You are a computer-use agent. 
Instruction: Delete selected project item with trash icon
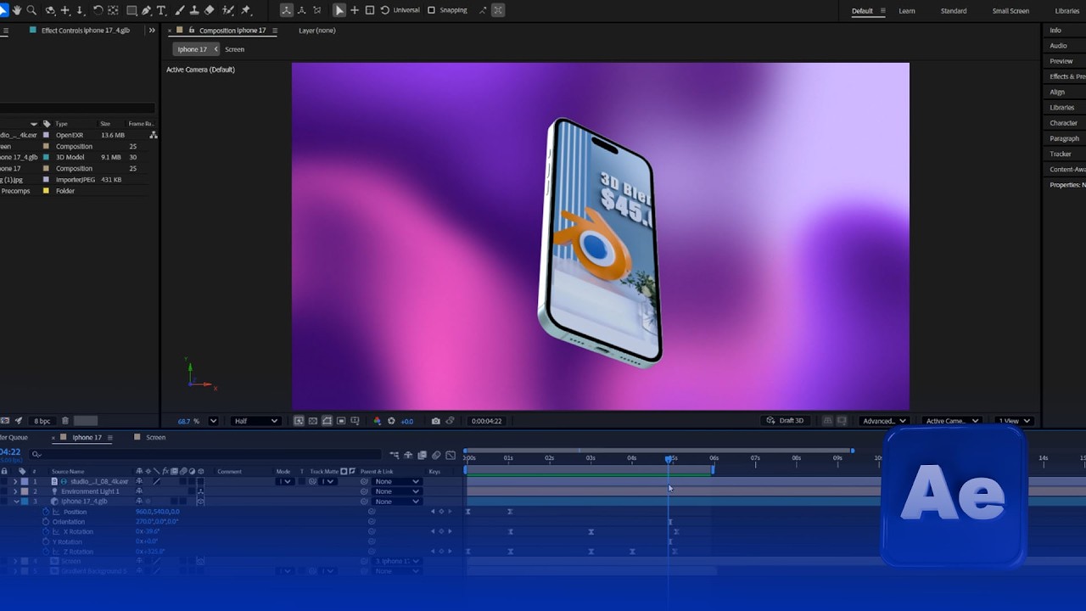65,421
